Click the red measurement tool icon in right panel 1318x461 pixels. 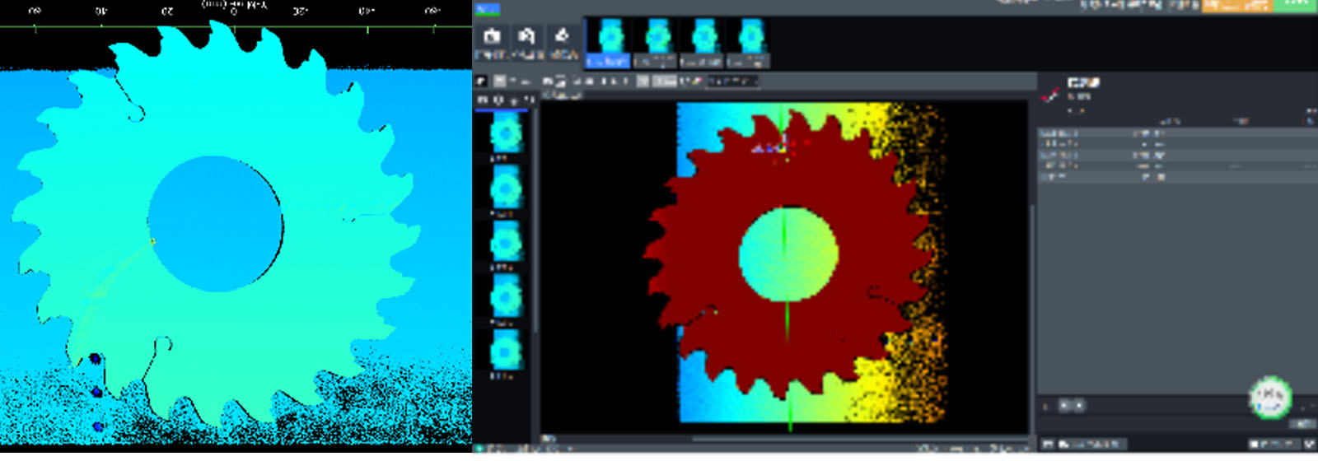coord(1050,95)
